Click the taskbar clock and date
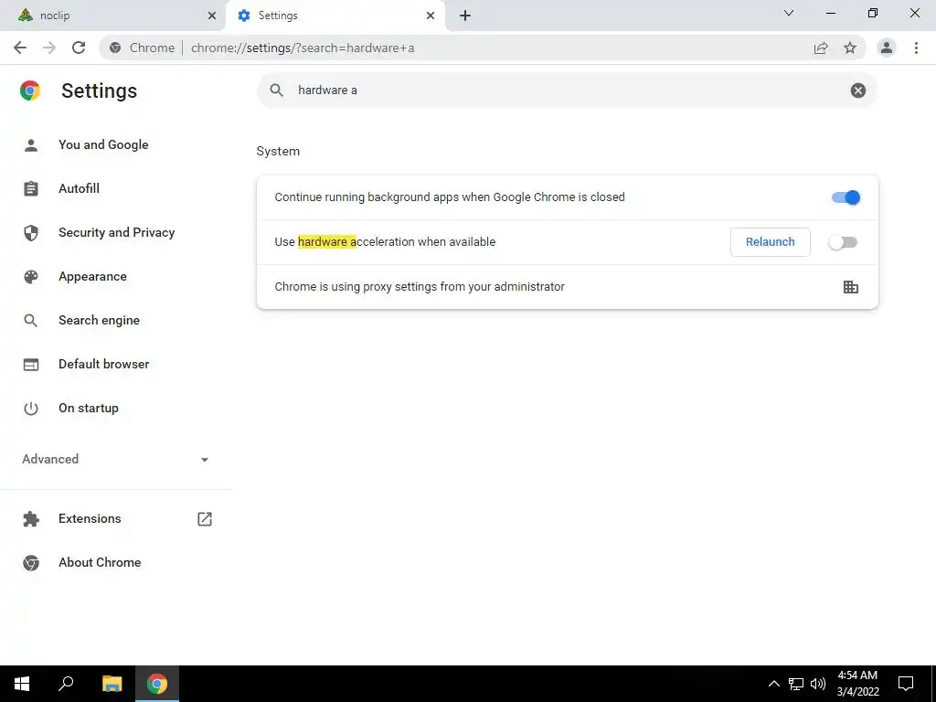Screen dimensions: 936x702 [x=857, y=684]
